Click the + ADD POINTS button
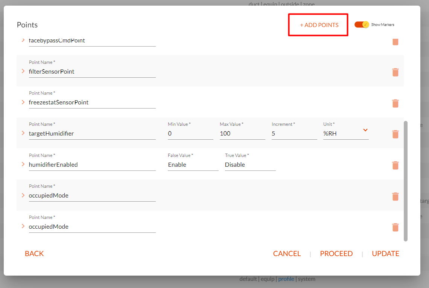This screenshot has width=429, height=288. pyautogui.click(x=319, y=25)
